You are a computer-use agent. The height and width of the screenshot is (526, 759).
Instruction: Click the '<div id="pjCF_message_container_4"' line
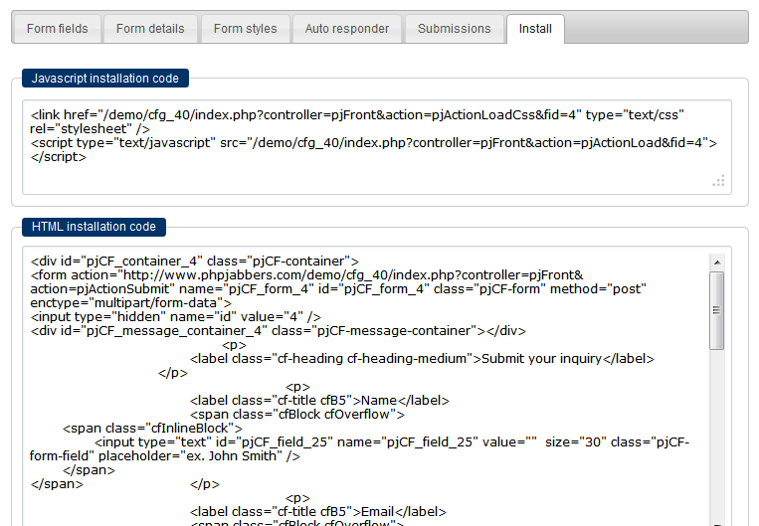pyautogui.click(x=278, y=331)
